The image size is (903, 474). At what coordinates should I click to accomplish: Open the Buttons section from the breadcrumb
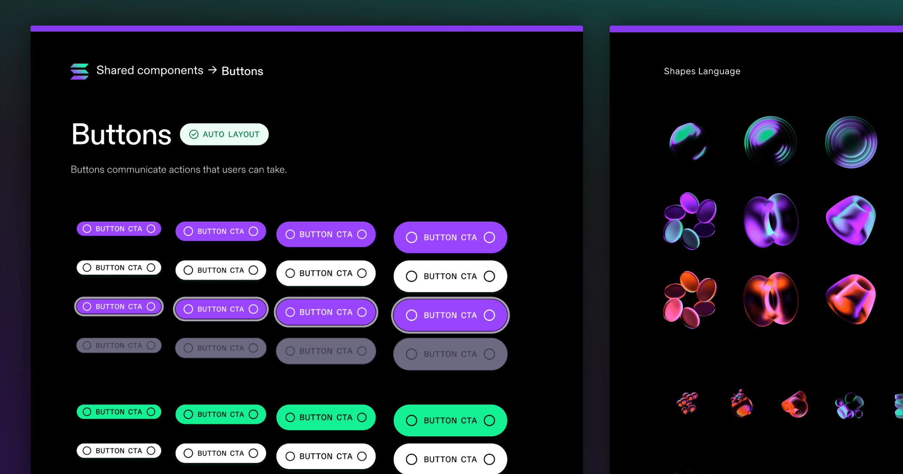tap(242, 71)
